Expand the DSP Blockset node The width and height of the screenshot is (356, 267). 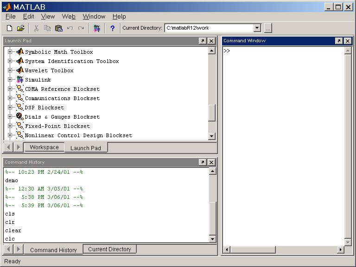point(10,107)
